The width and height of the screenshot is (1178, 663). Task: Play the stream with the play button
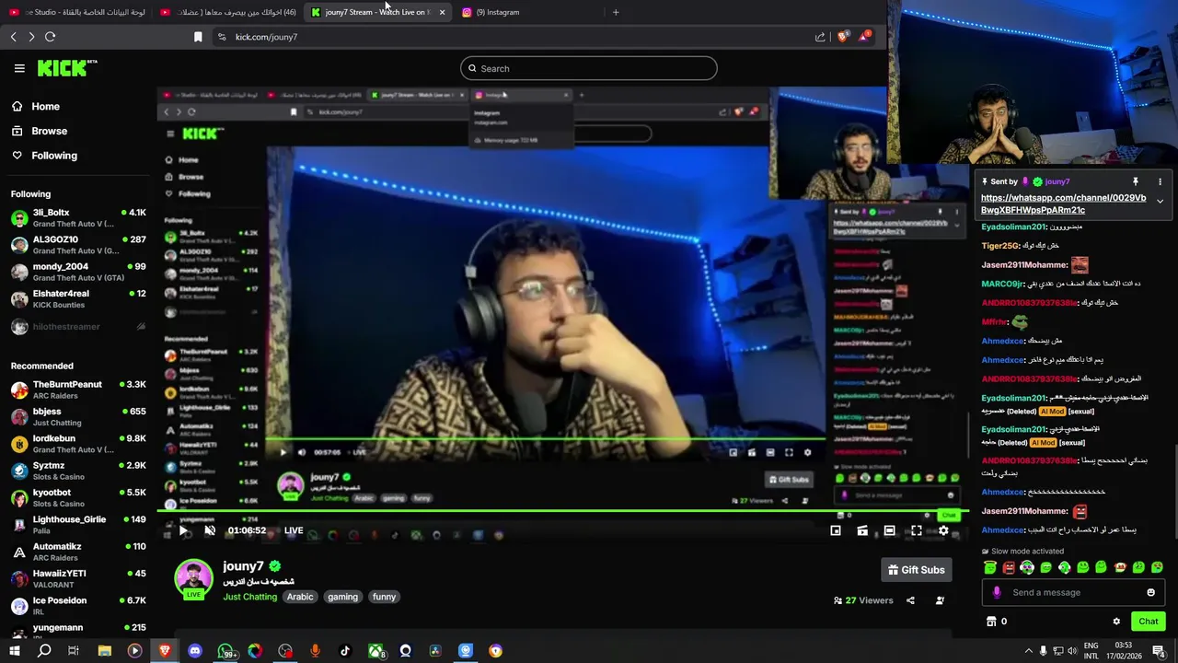[x=183, y=530]
